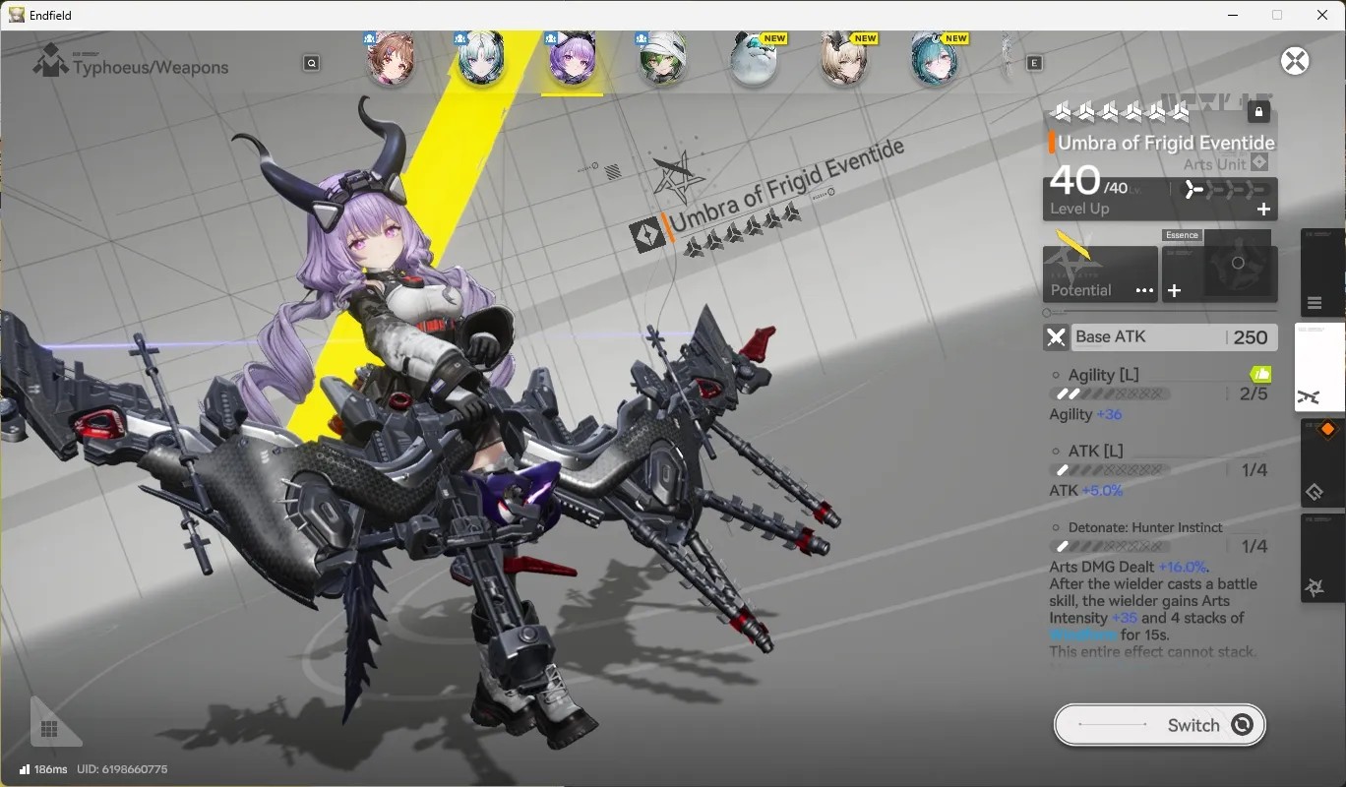
Task: Close the weapons screen with the X
Action: pos(1295,61)
